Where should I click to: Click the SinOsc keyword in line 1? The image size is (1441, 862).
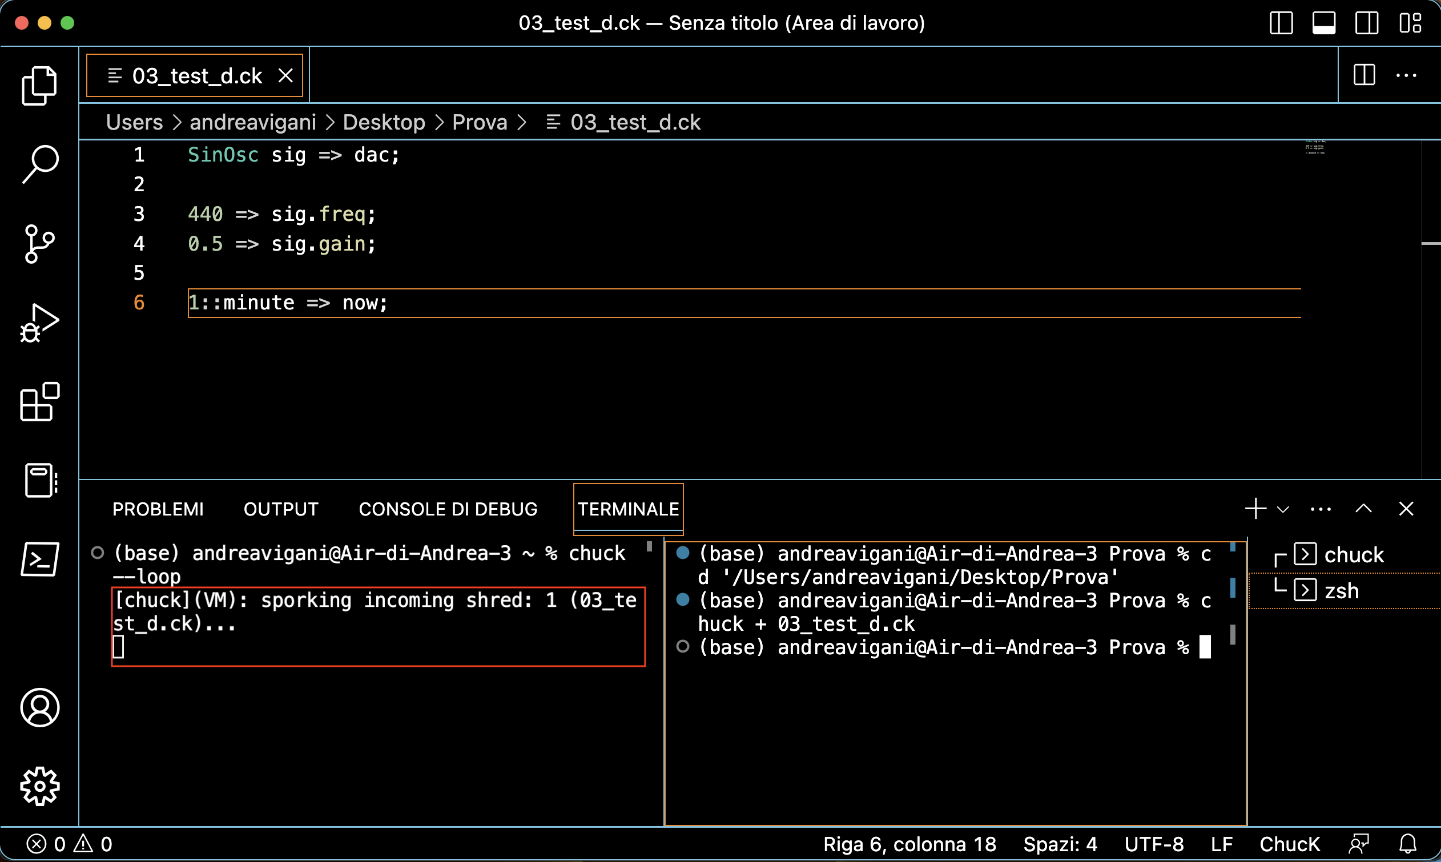(223, 155)
